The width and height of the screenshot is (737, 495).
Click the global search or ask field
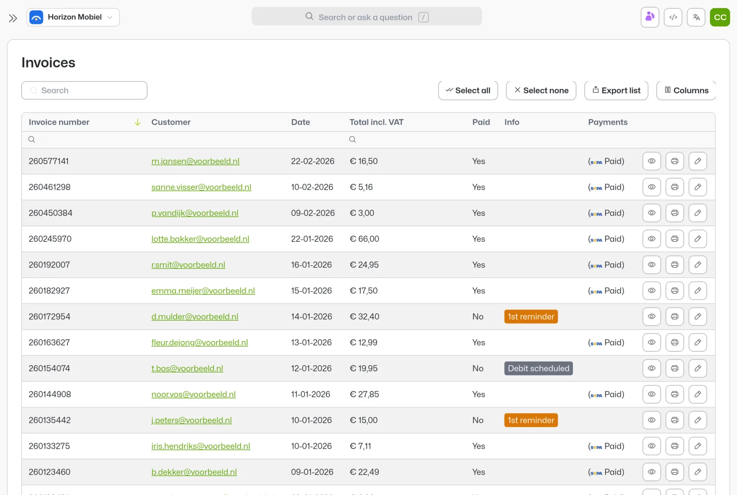click(367, 17)
